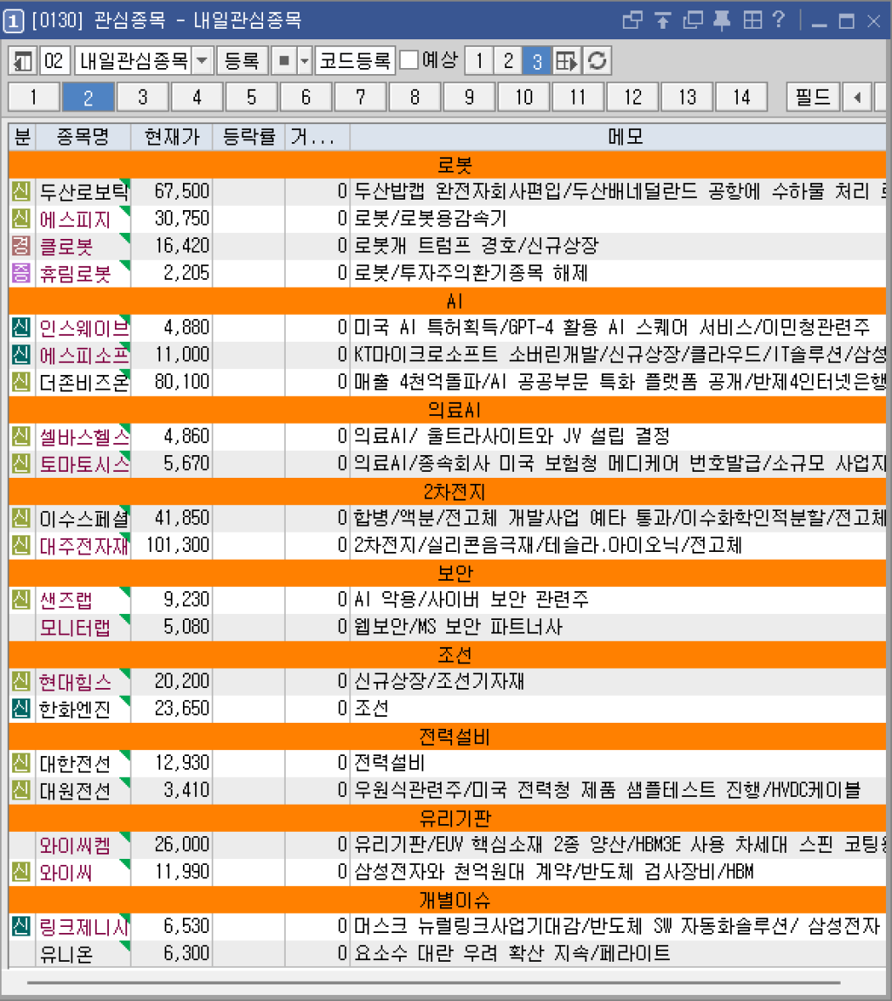Open watchlist tab 14
This screenshot has height=1001, width=892.
[741, 97]
